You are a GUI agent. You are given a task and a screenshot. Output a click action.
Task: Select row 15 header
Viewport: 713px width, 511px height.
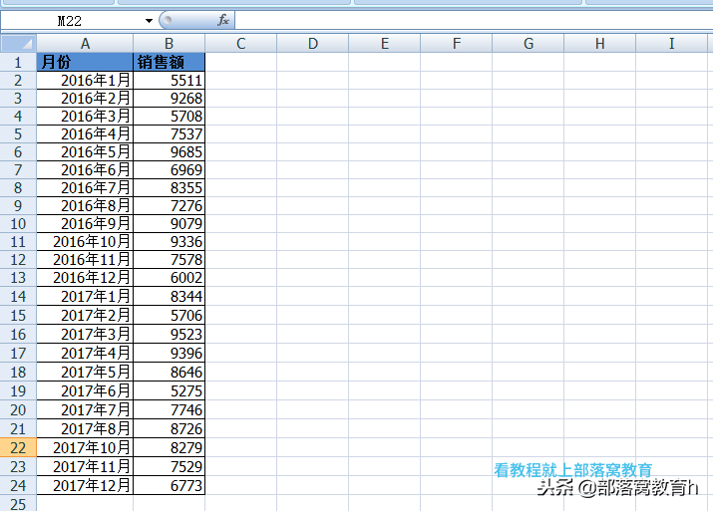coord(18,315)
